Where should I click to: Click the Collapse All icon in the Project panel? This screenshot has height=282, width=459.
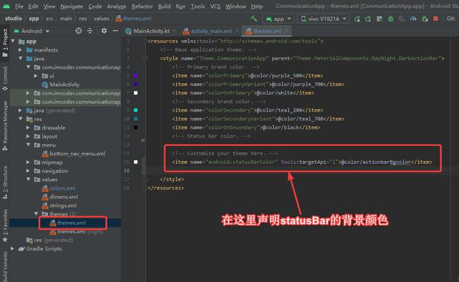click(x=90, y=31)
